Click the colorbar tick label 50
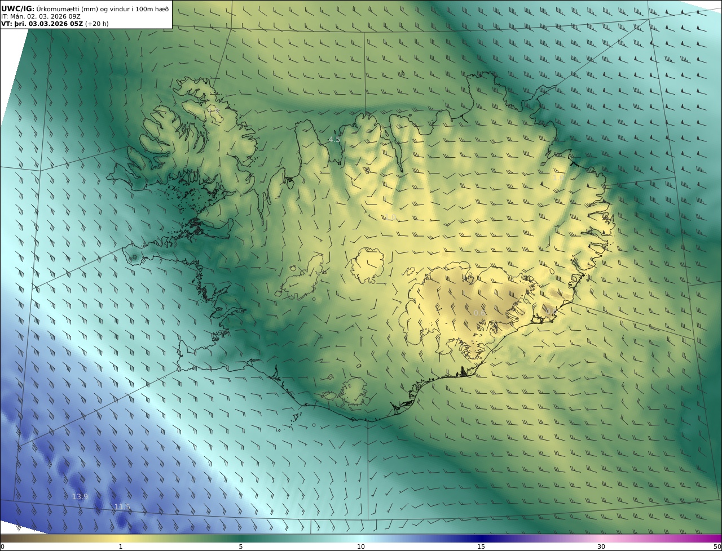 [x=717, y=546]
